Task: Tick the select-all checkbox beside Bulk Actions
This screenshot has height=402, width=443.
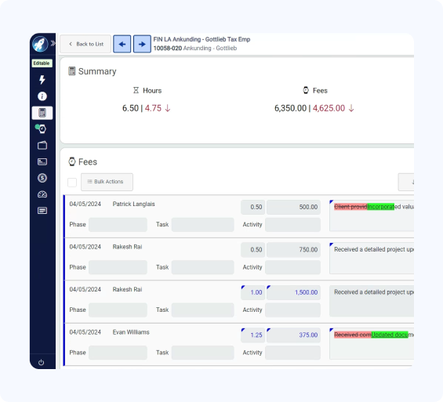Action: coord(72,183)
